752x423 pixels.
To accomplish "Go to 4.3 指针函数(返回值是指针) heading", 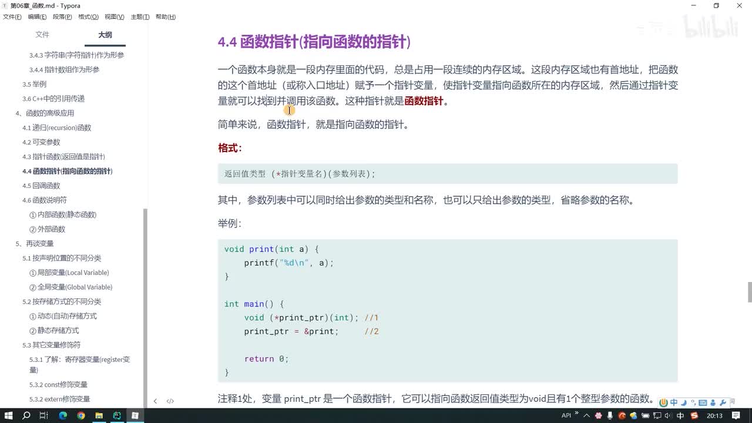I will 63,157.
